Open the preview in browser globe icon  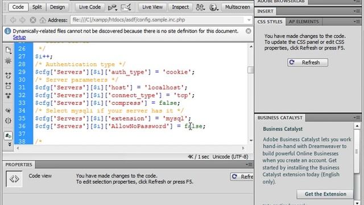(x=214, y=7)
